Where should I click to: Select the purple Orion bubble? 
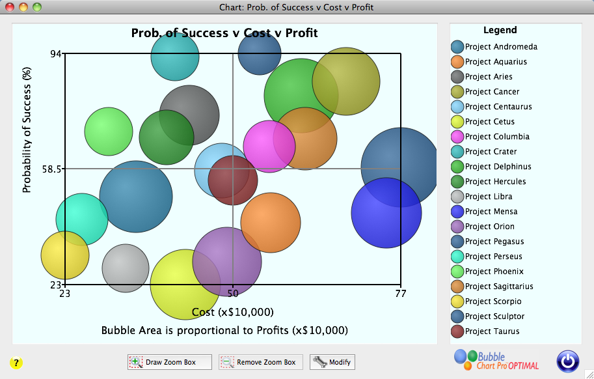pyautogui.click(x=227, y=261)
